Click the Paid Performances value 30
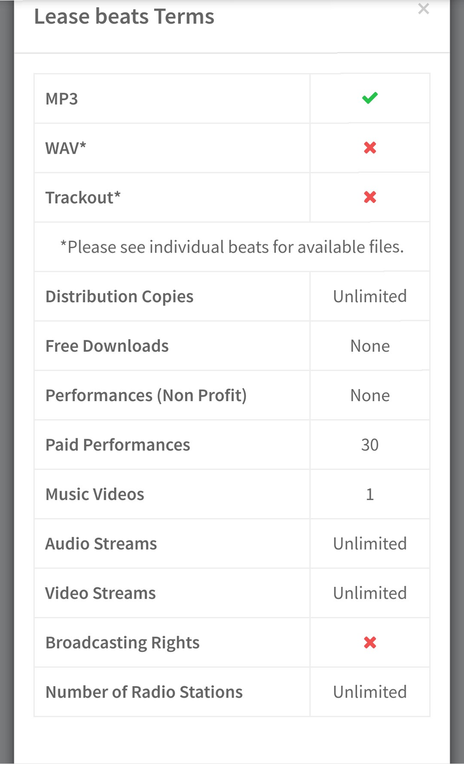 [370, 445]
